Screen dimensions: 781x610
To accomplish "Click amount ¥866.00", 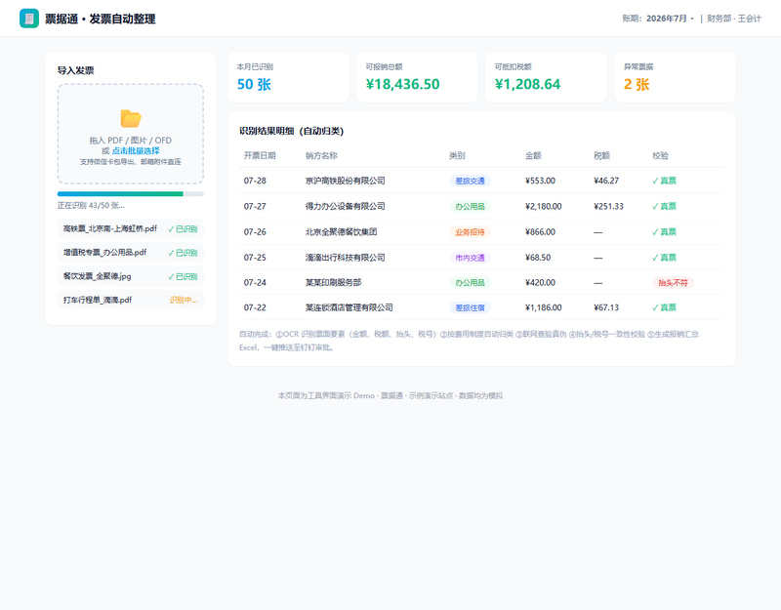I will tap(540, 232).
